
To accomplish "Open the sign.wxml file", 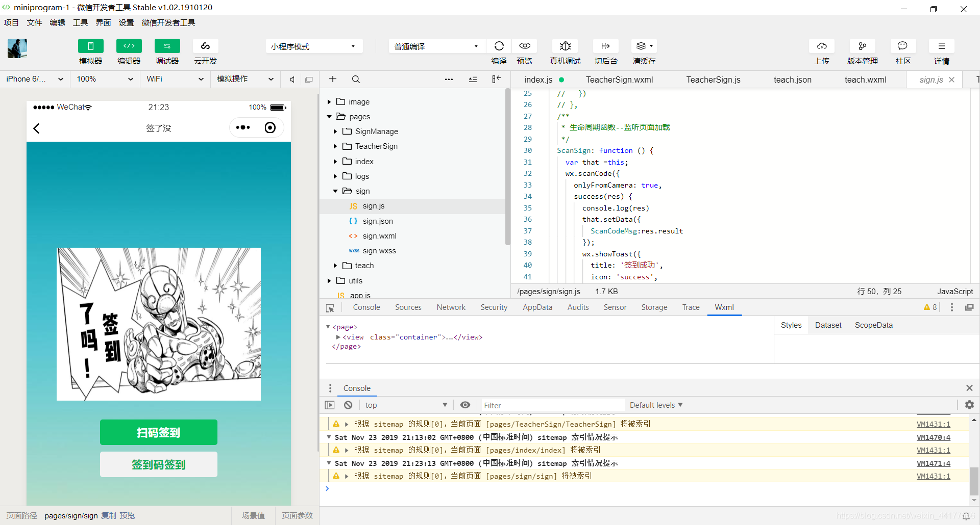I will (x=379, y=236).
